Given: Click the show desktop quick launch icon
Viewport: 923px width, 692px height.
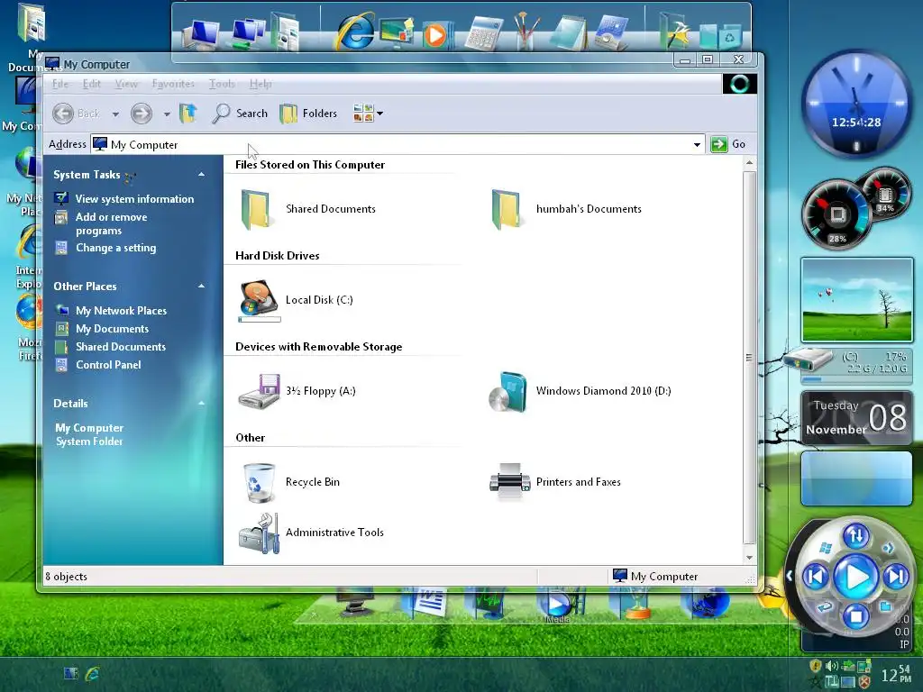Looking at the screenshot, I should click(x=70, y=673).
